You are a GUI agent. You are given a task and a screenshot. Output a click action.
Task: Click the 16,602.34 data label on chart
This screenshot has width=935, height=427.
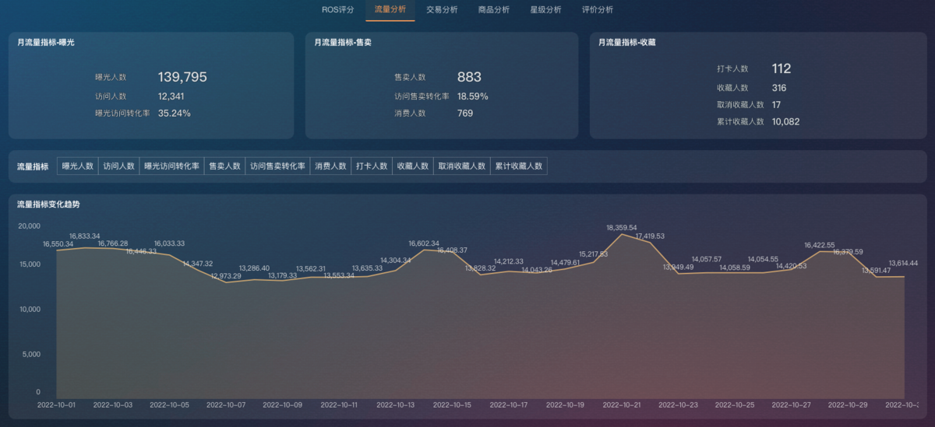[x=424, y=243]
